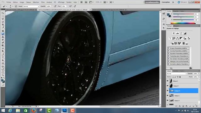
Task: Select the Quick Selection tool
Action: tap(3, 22)
